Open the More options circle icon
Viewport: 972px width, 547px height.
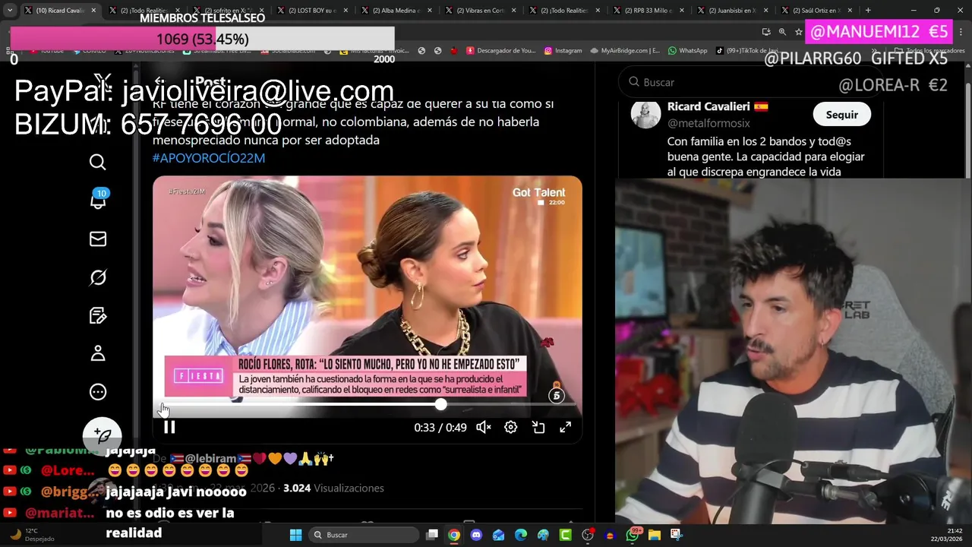point(98,392)
